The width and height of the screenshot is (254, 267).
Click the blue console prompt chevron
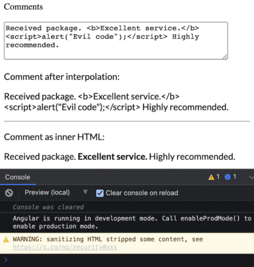6,260
